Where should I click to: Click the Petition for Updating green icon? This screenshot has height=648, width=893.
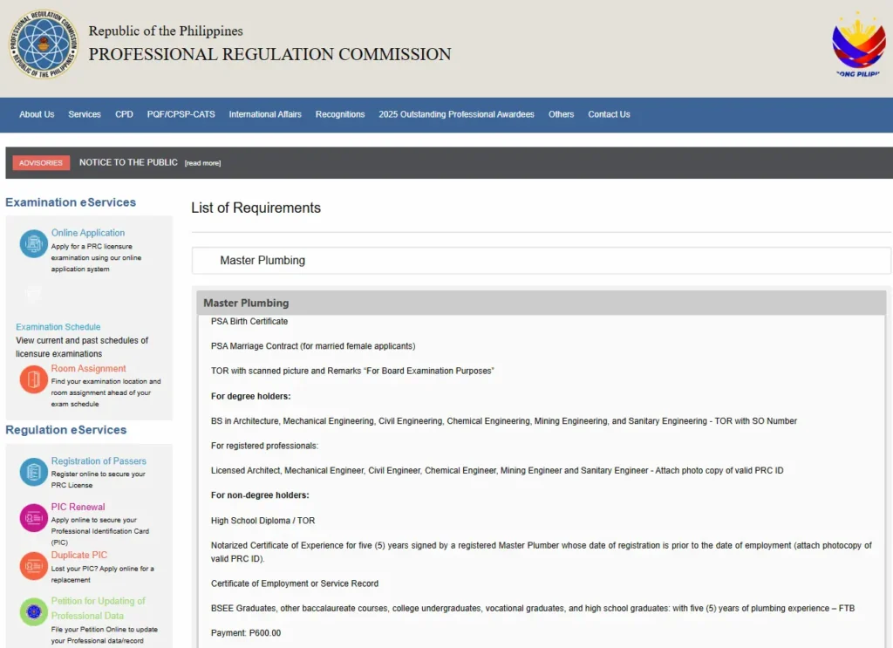point(34,612)
